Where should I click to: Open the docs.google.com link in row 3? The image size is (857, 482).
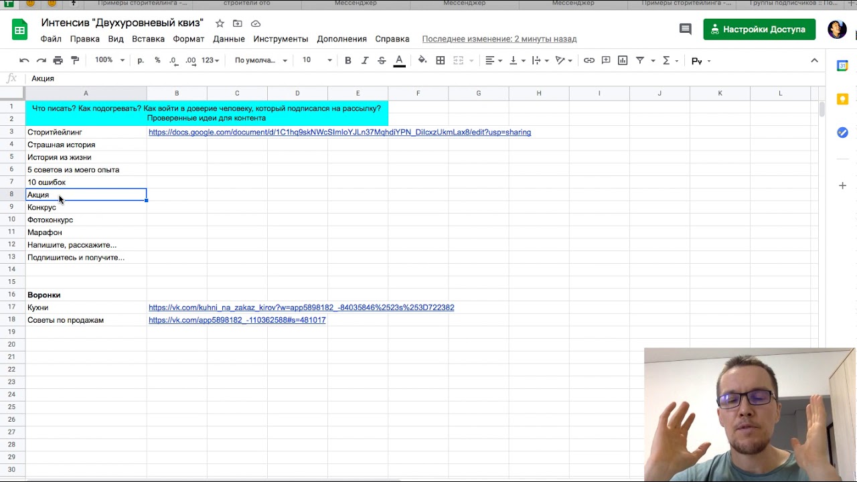[339, 133]
